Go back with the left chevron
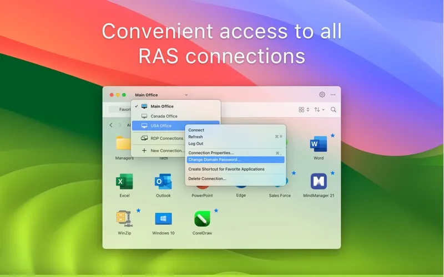Viewport: 444px width, 277px height. 111,125
